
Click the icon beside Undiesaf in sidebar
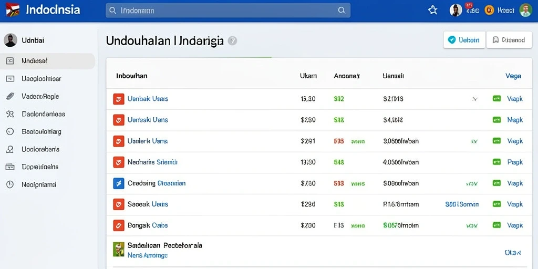point(10,61)
